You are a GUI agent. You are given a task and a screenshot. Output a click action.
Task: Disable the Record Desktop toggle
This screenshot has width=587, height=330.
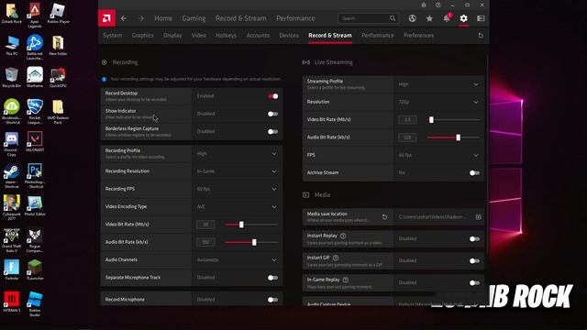tap(273, 96)
